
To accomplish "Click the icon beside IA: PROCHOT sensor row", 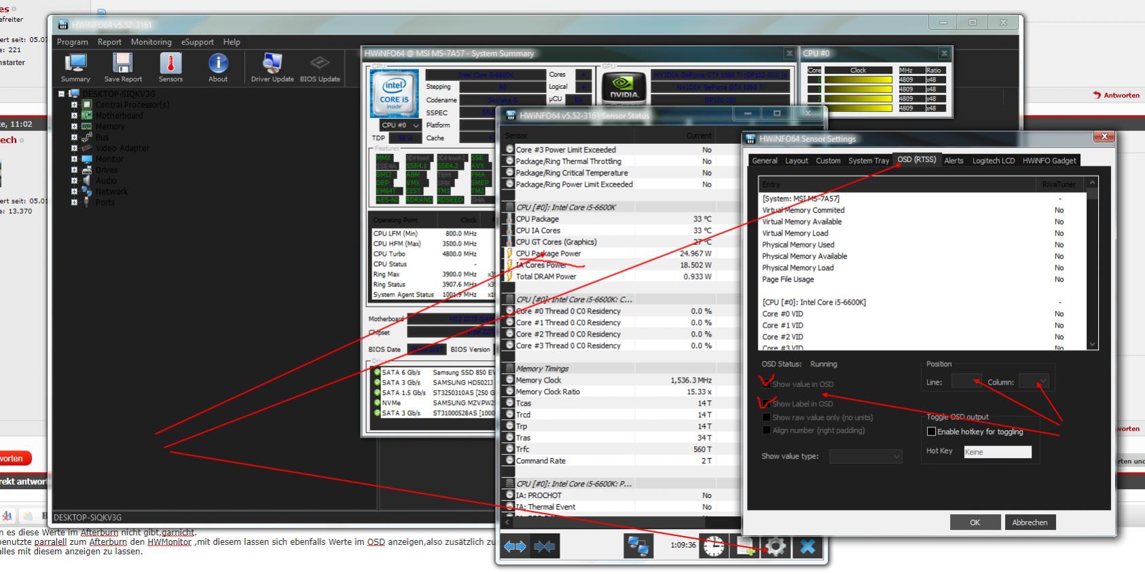I will [510, 496].
